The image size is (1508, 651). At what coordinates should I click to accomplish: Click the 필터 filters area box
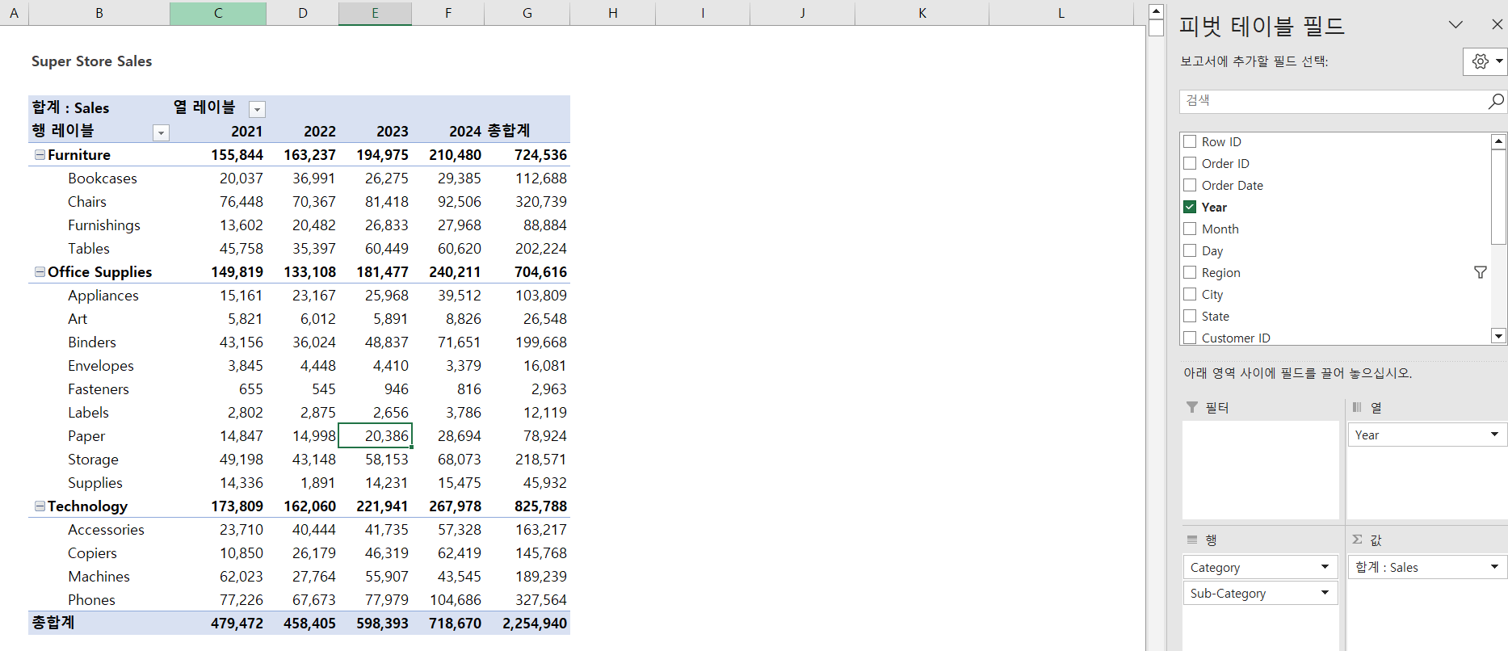[x=1260, y=469]
